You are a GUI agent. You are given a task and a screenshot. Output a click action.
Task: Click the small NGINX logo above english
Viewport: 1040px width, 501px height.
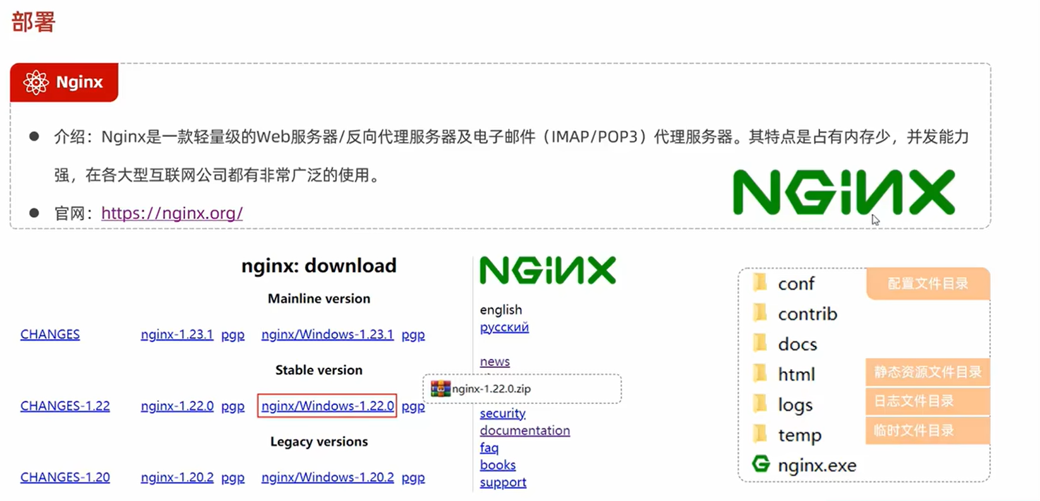point(548,270)
